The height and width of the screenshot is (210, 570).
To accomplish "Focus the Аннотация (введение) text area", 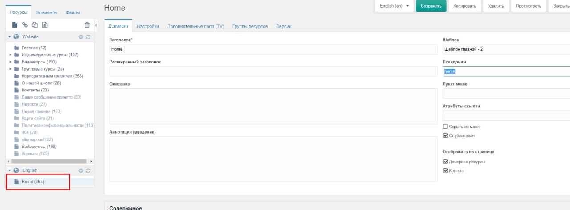I will click(273, 159).
